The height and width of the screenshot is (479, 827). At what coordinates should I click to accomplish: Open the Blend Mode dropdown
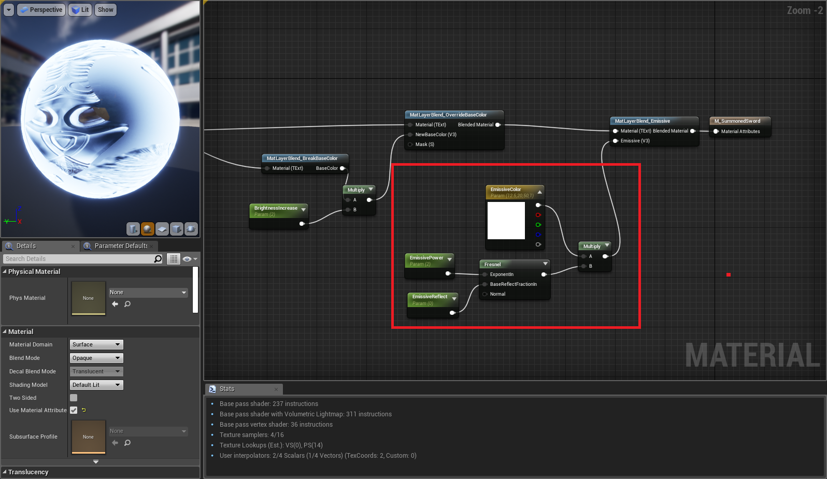tap(96, 358)
